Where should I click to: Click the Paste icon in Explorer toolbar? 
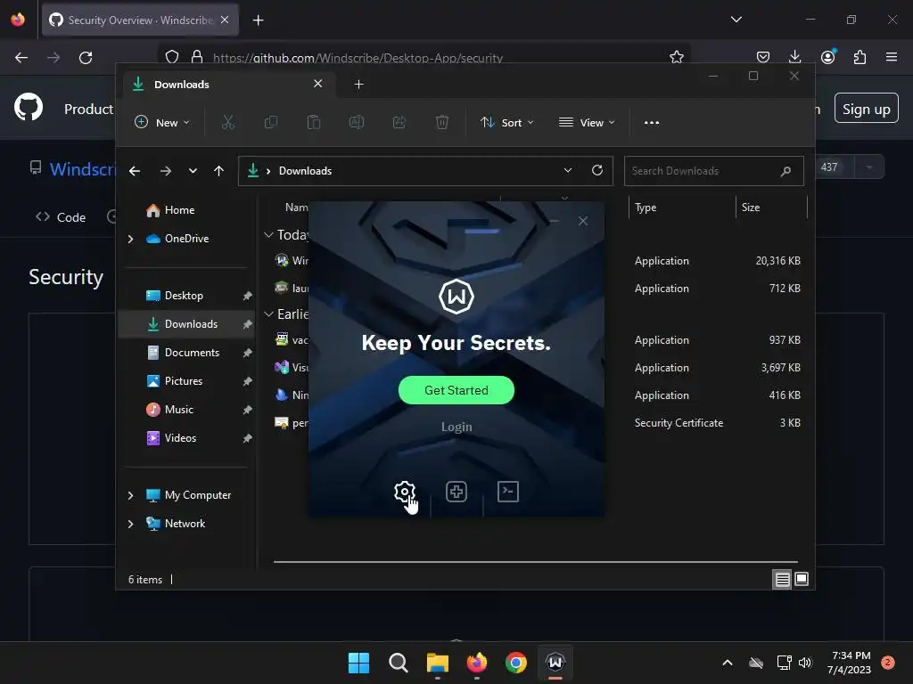(314, 122)
